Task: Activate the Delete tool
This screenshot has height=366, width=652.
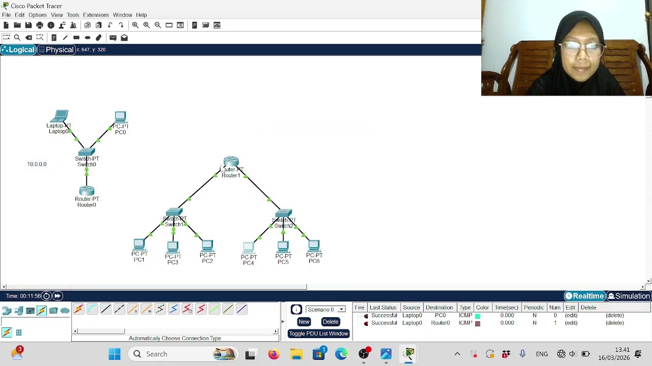Action: 29,38
